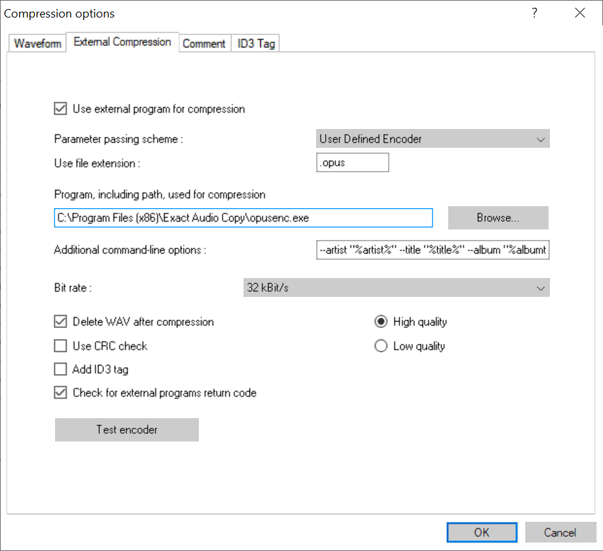Switch to the Comment tab
The height and width of the screenshot is (551, 603).
[x=204, y=43]
